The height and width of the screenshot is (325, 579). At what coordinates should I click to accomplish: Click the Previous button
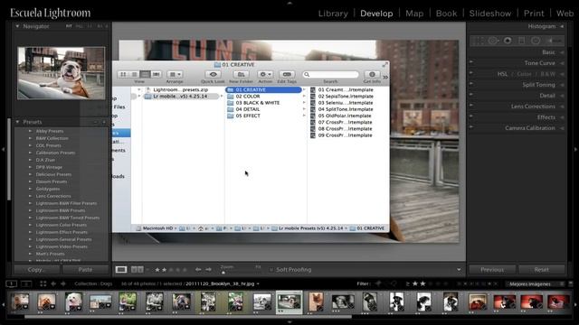point(492,270)
